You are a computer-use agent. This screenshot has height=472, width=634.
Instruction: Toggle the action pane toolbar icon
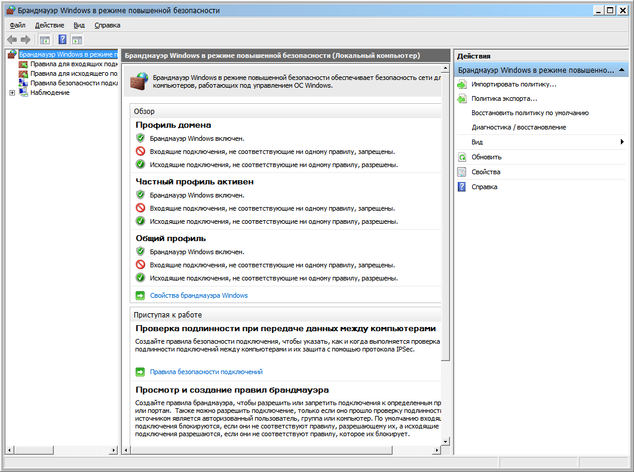click(x=77, y=40)
